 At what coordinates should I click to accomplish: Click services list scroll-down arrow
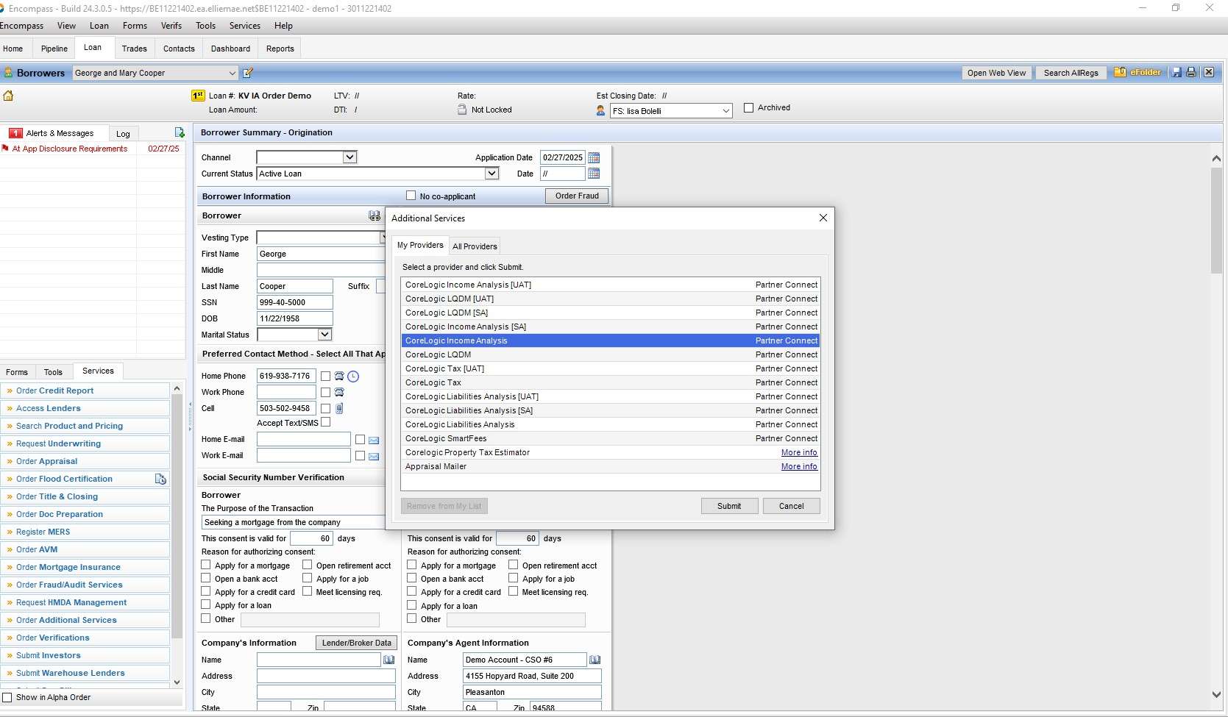tap(177, 682)
